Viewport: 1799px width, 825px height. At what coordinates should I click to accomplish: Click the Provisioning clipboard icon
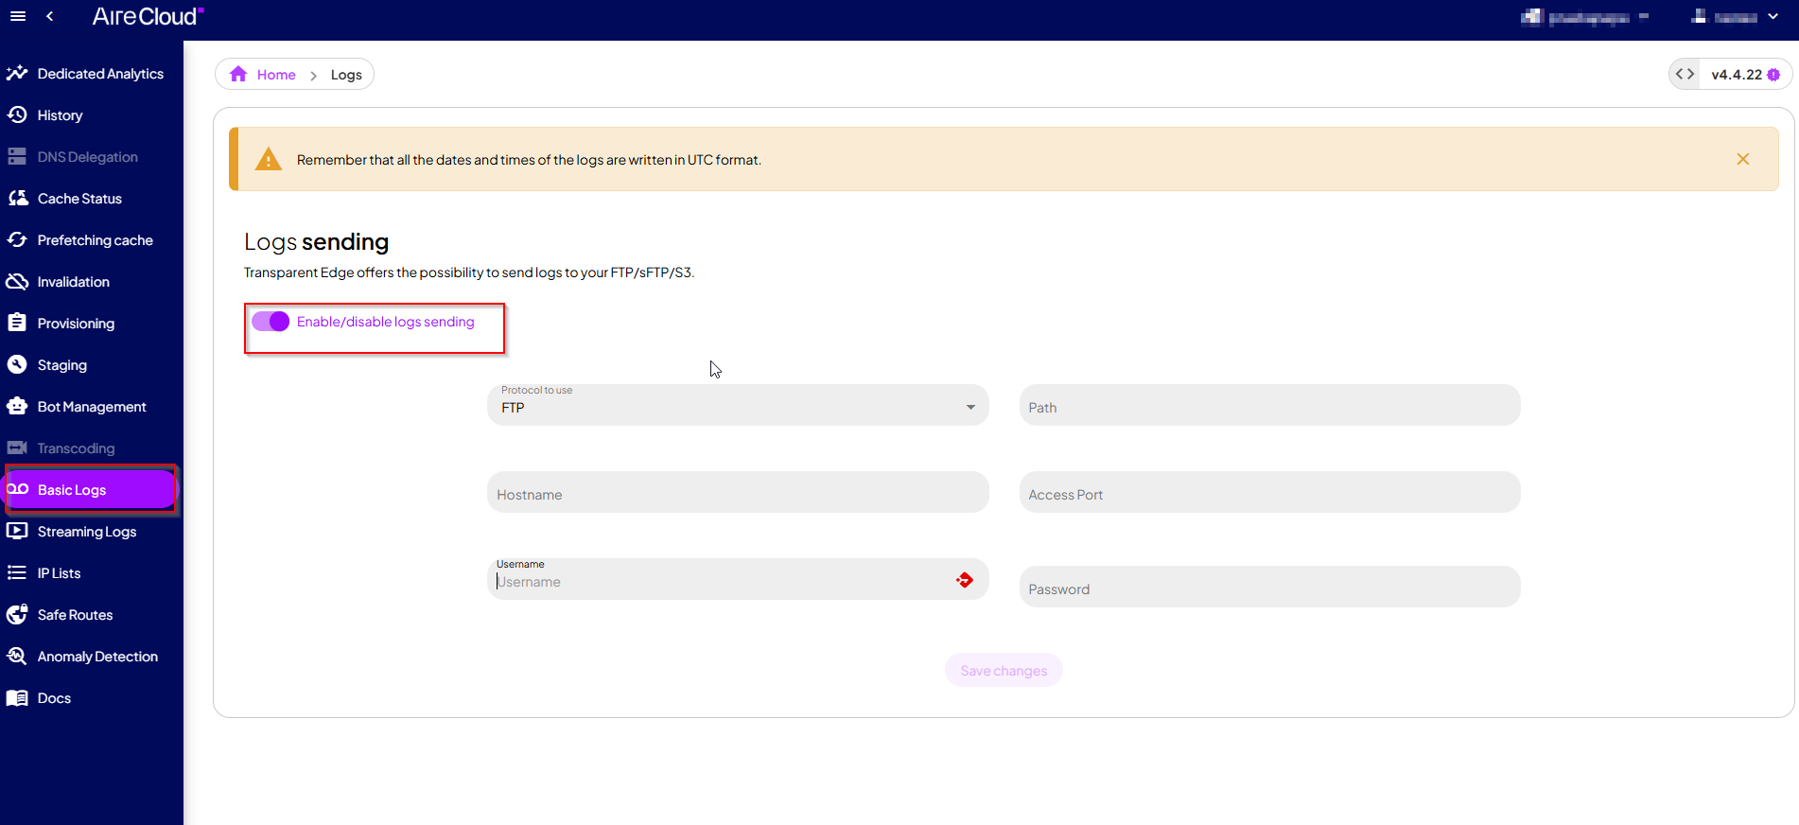(x=17, y=323)
